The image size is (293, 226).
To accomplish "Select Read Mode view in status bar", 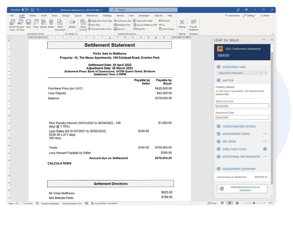I will coord(222,203).
